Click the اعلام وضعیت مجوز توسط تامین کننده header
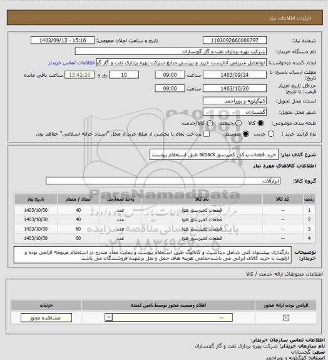 pos(168,306)
